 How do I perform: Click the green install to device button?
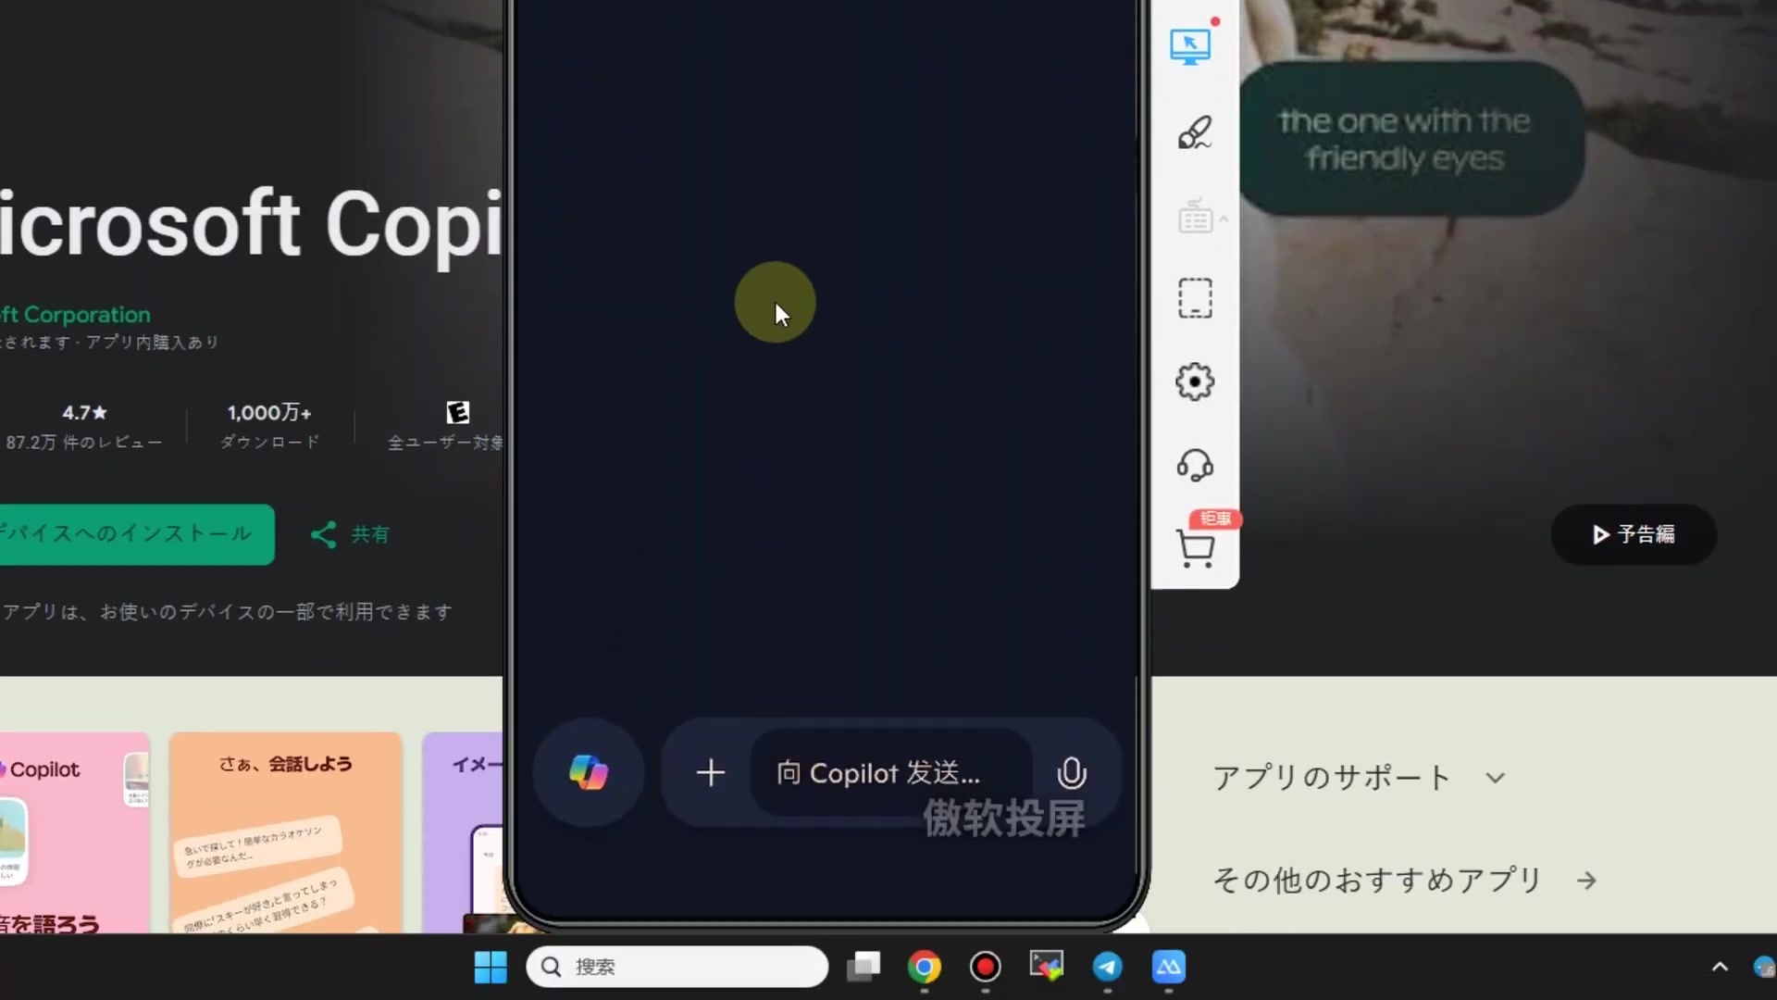pyautogui.click(x=136, y=534)
